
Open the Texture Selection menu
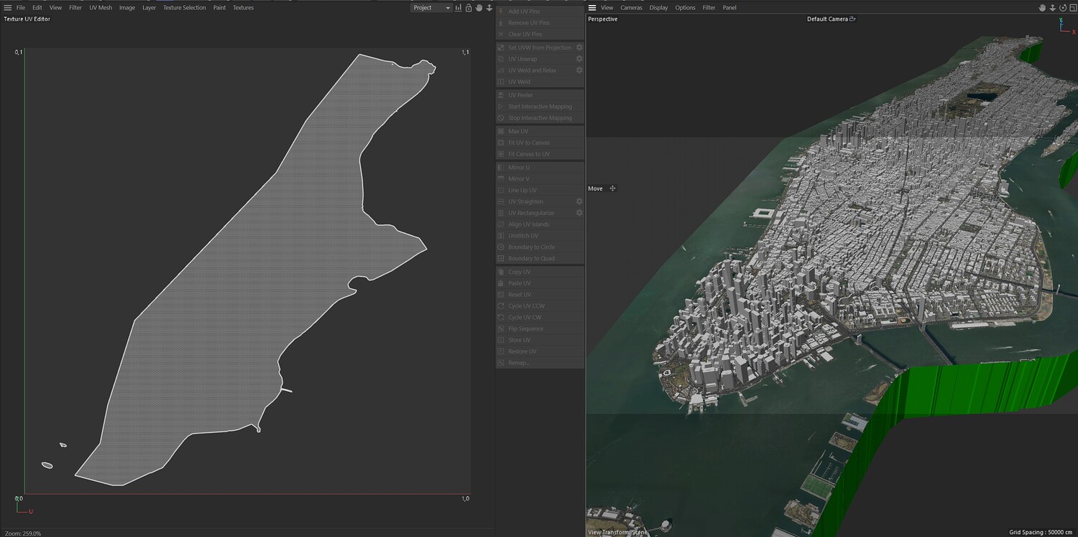click(x=184, y=8)
